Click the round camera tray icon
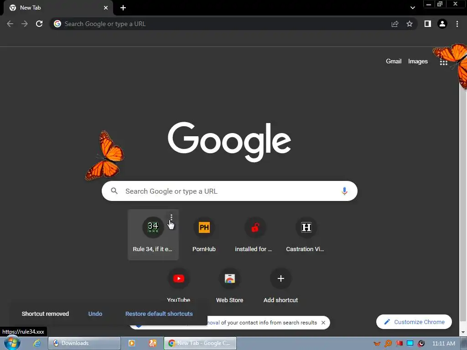467x350 pixels. [421, 344]
